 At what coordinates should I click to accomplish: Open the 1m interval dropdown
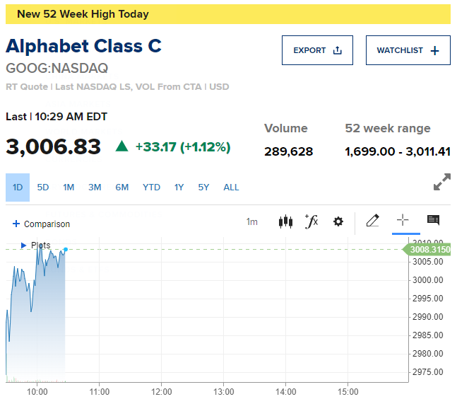point(252,222)
